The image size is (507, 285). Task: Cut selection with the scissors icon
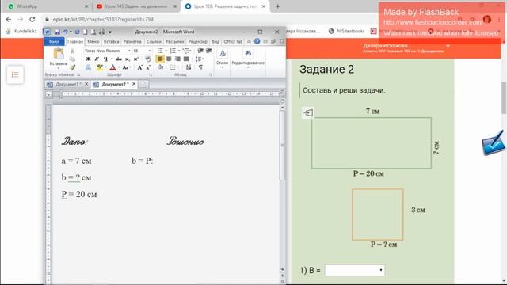tap(72, 51)
